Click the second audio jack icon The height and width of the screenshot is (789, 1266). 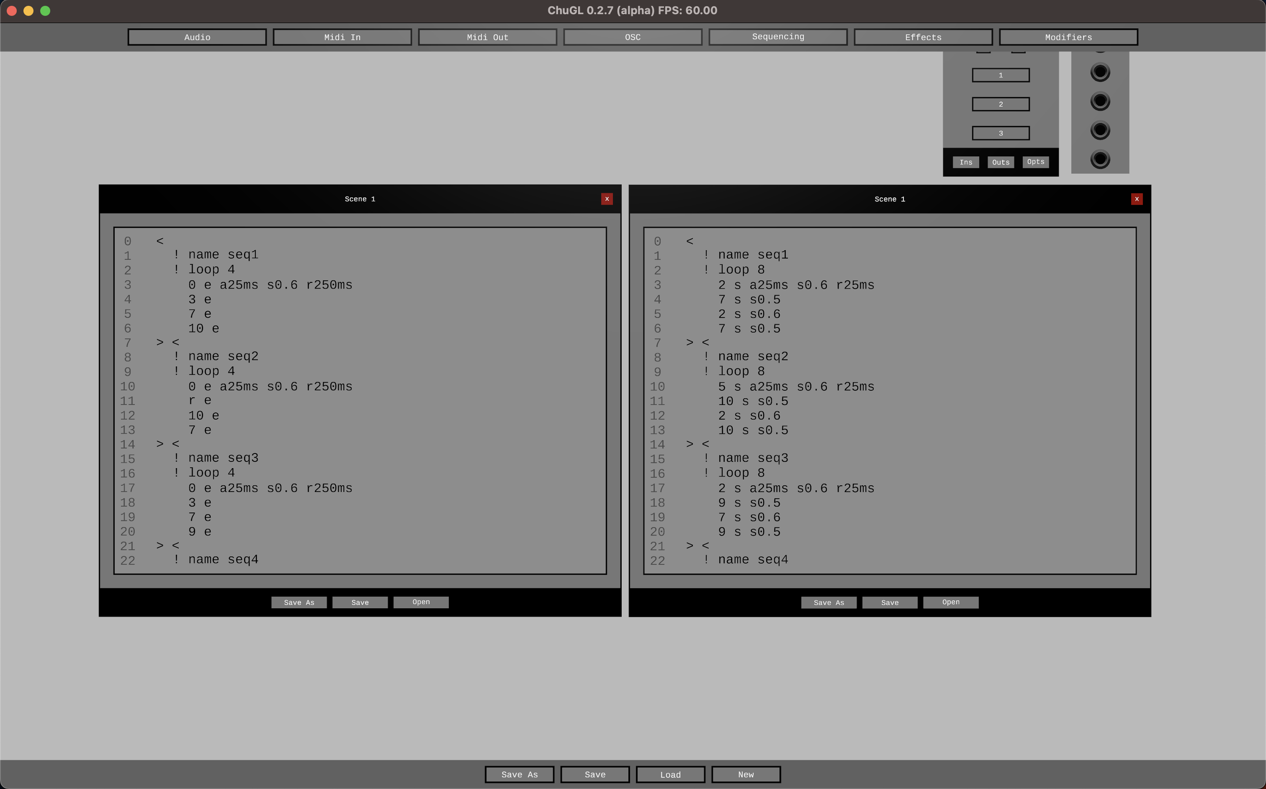click(1100, 101)
